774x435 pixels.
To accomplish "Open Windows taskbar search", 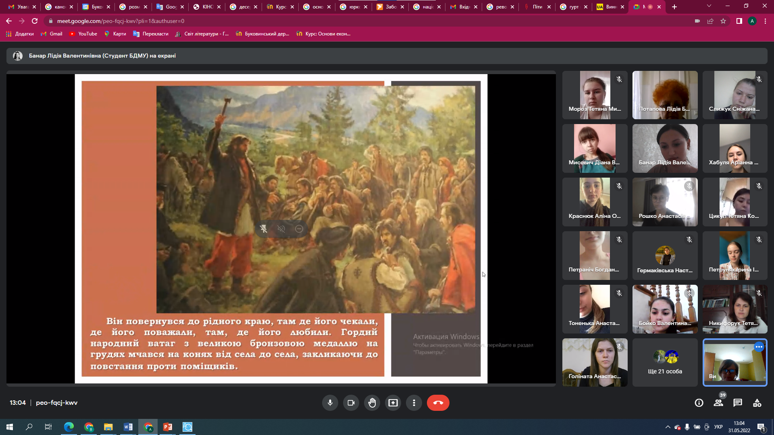I will tap(29, 427).
